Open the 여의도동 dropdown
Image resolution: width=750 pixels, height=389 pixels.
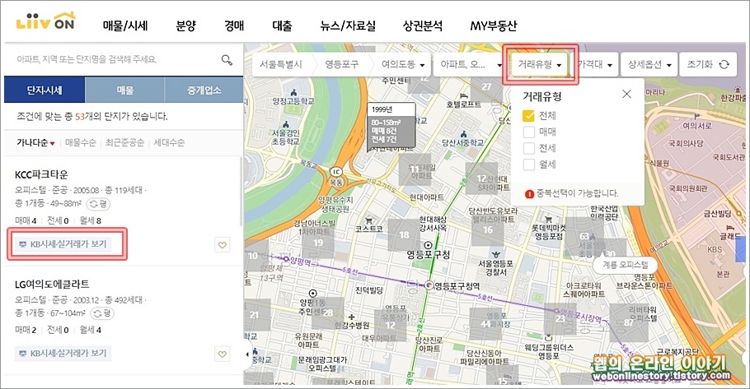tap(402, 64)
